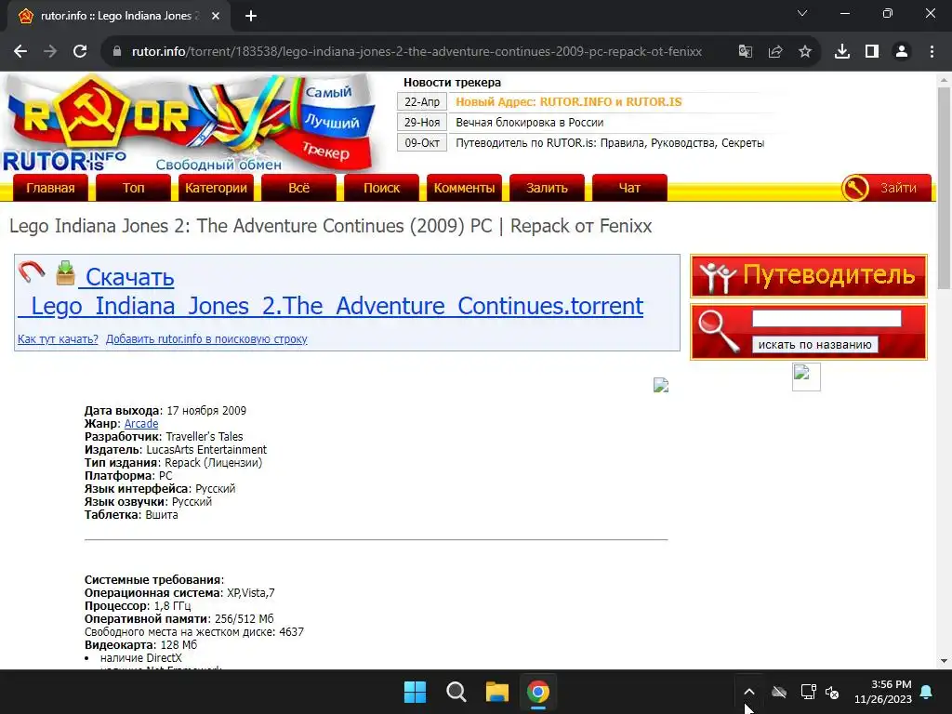Image resolution: width=952 pixels, height=714 pixels.
Task: Bookmark this page with the star
Action: 805,52
